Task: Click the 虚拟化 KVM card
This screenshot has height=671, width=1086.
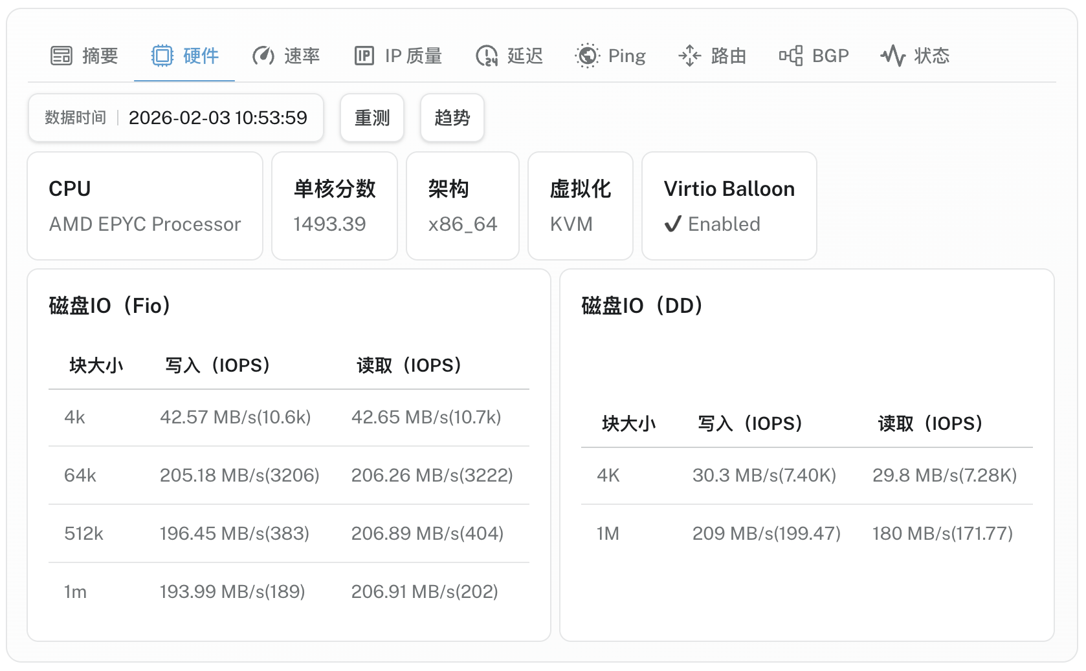Action: [580, 206]
